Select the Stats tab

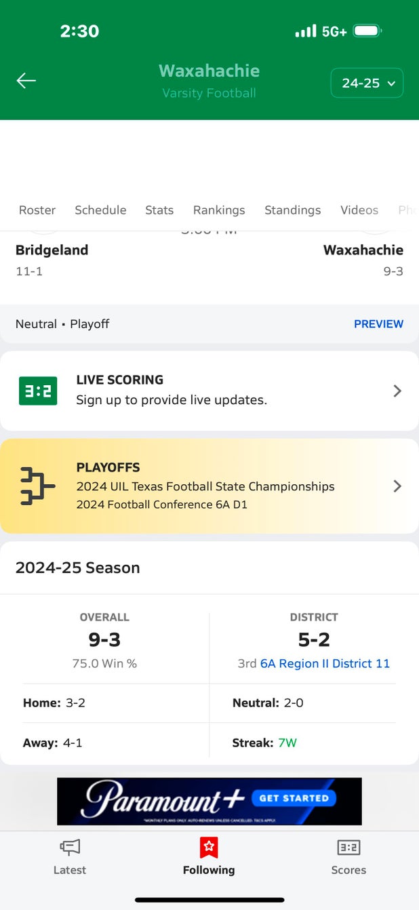click(x=159, y=210)
